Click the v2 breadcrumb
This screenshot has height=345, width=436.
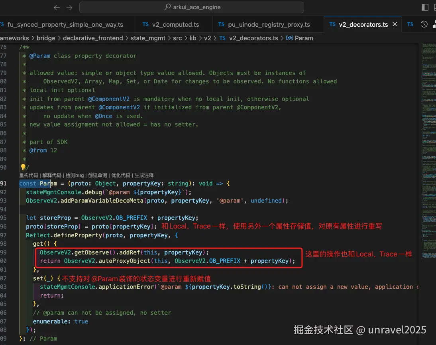207,38
